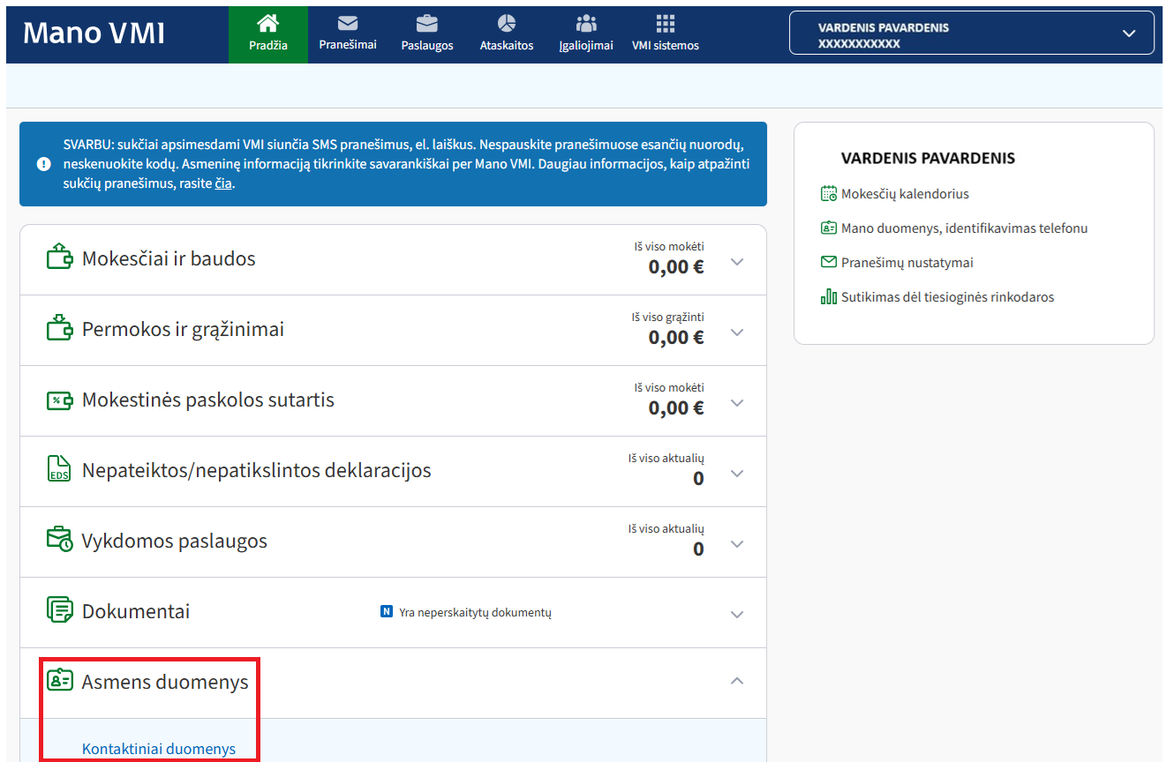Collapse the Asmens duomenys section chevron
Screen dimensions: 1174x762
click(x=738, y=681)
